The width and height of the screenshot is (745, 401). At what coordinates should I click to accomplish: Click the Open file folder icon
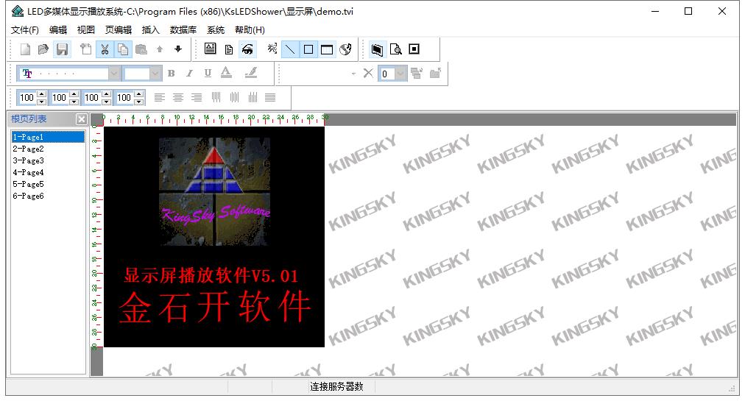pos(43,49)
